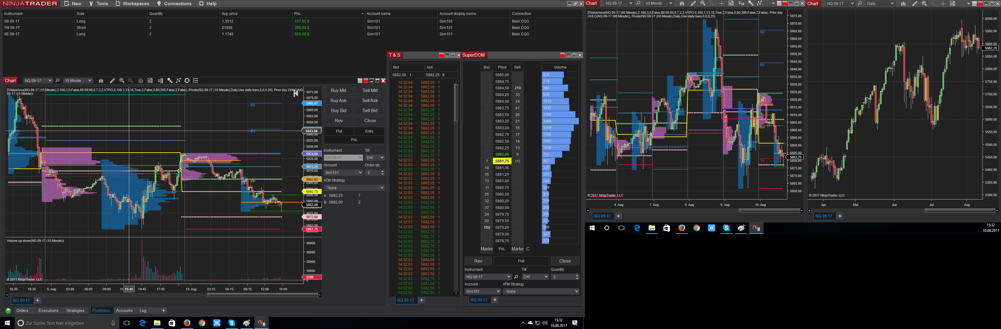The image size is (1001, 329).
Task: Click the T & S vertical scrollbar thumb
Action: tap(456, 103)
